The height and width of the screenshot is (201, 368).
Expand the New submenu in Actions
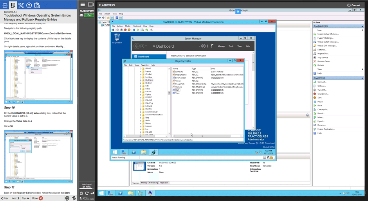[x=363, y=30]
